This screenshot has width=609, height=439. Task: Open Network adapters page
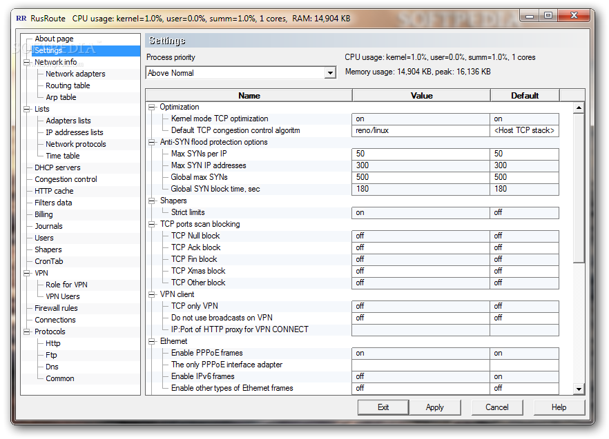click(75, 74)
